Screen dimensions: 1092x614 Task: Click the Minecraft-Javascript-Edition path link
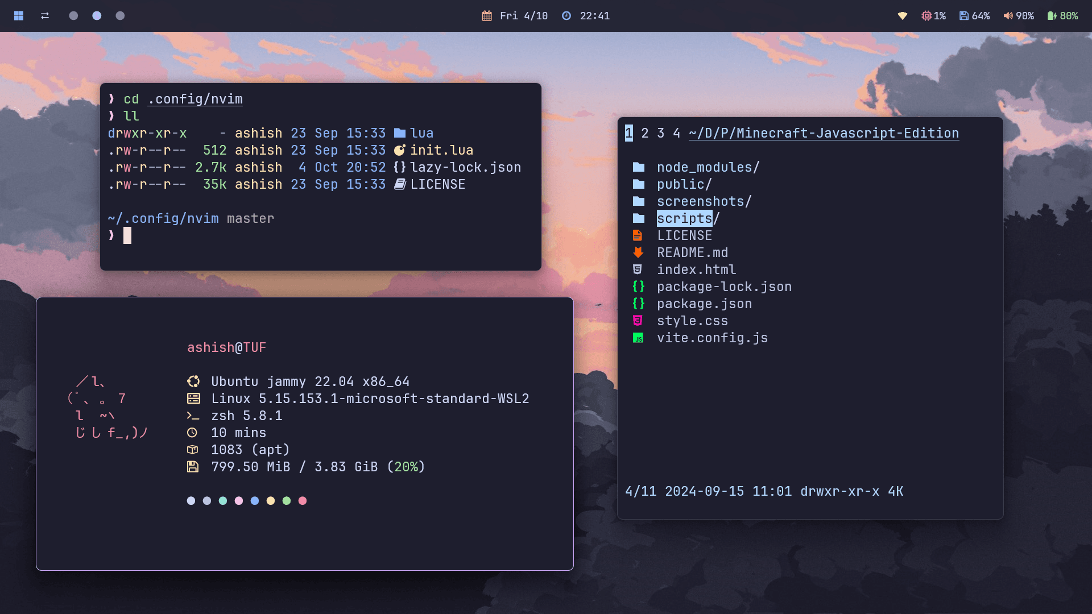[824, 133]
